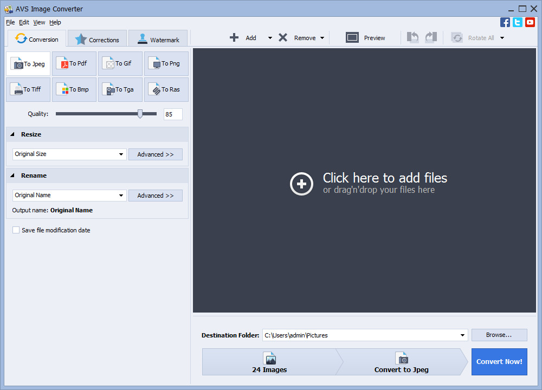Open YouTube channel icon
542x390 pixels.
(530, 22)
